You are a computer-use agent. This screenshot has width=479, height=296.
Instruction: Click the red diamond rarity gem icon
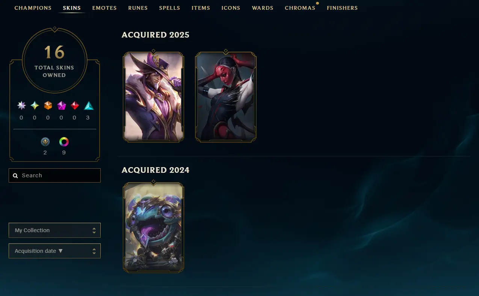click(x=75, y=106)
